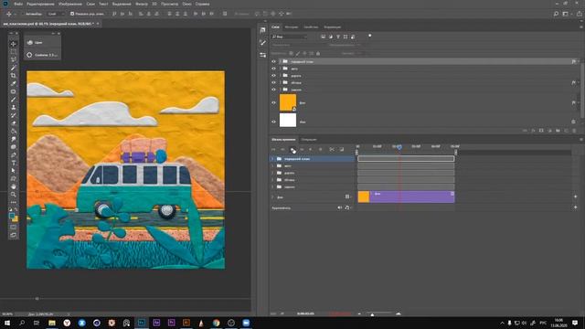This screenshot has height=329, width=585.
Task: Expand 'передний план' group in the timeline
Action: point(272,159)
